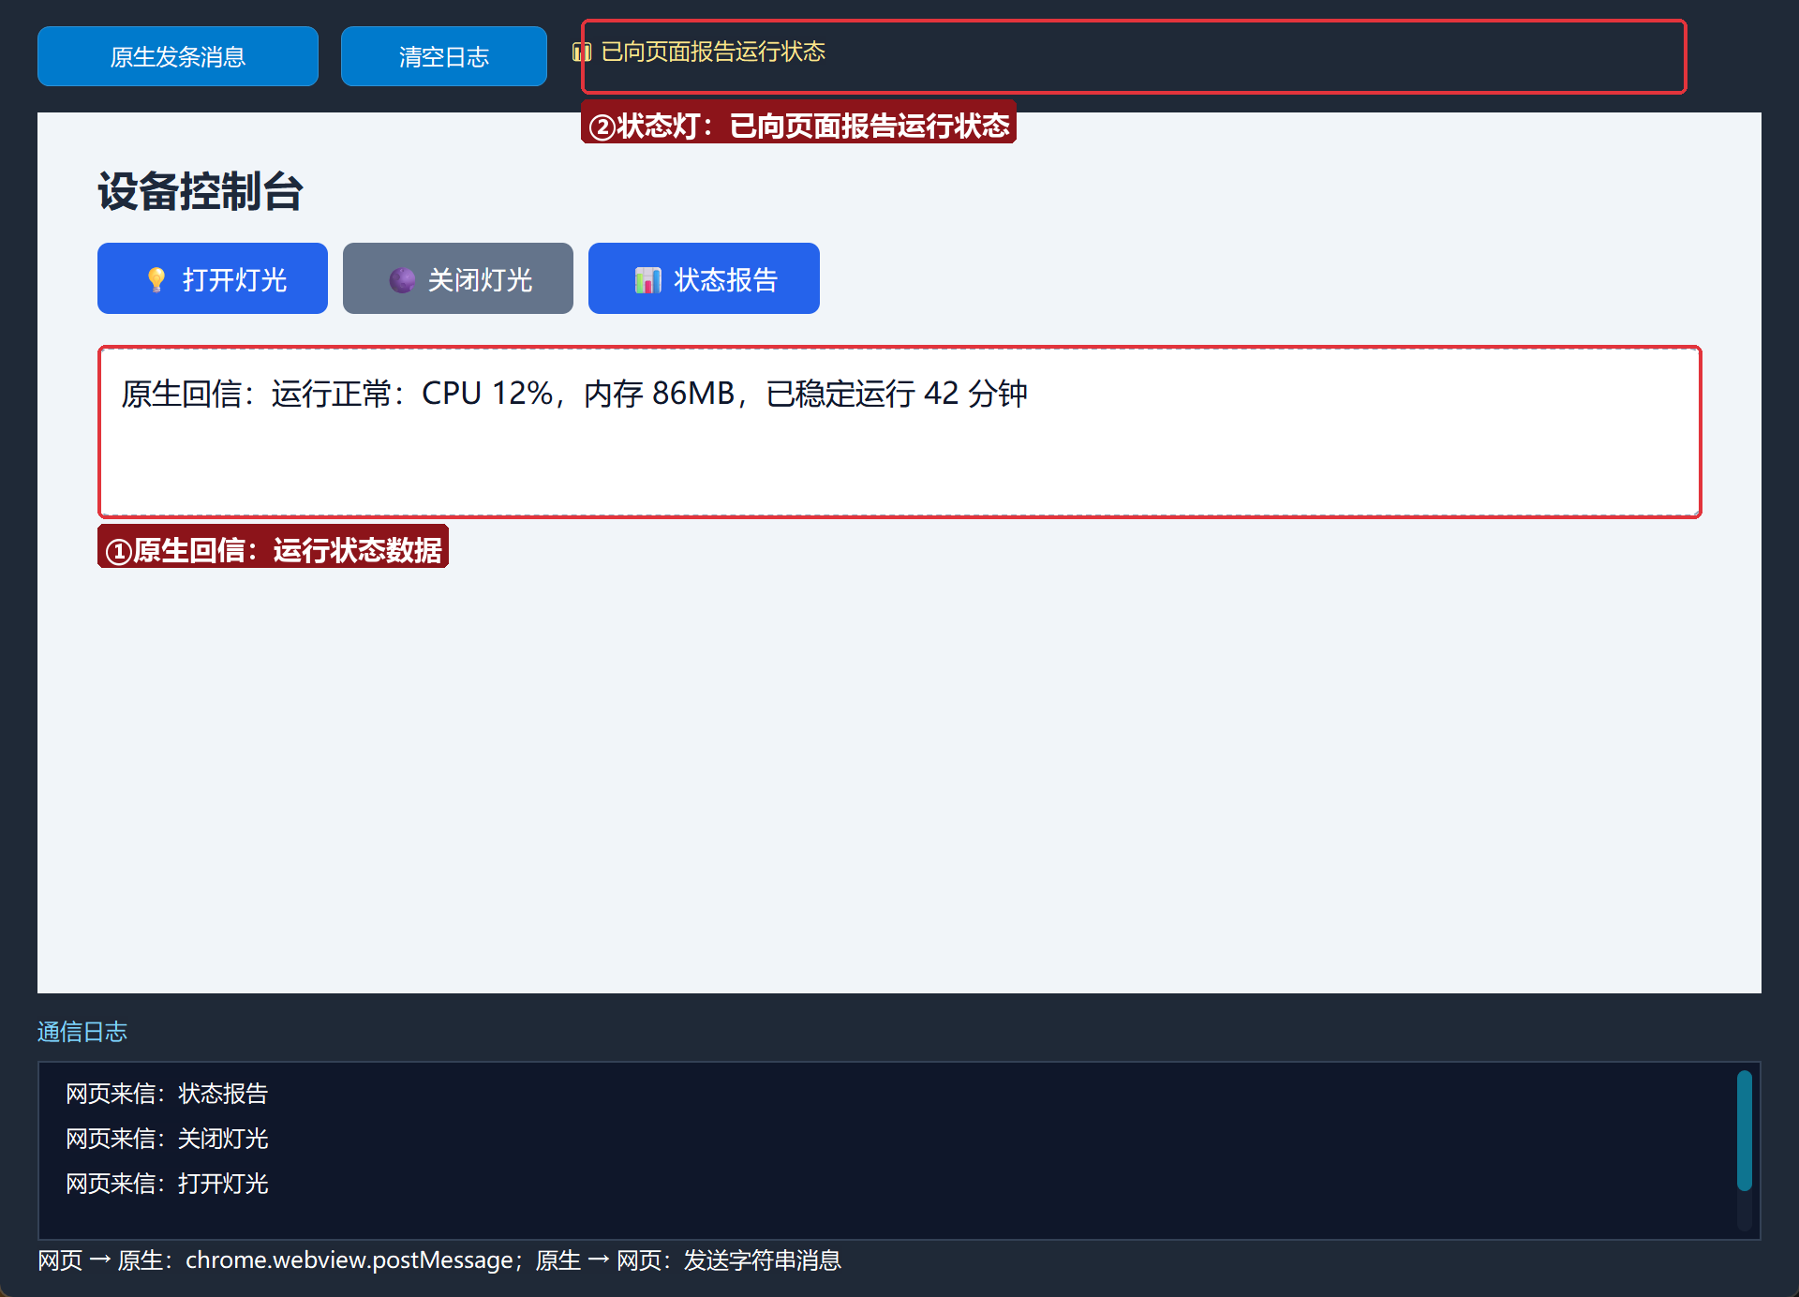Click the bar chart icon in 状态报告
Image resolution: width=1799 pixels, height=1297 pixels.
(x=647, y=279)
